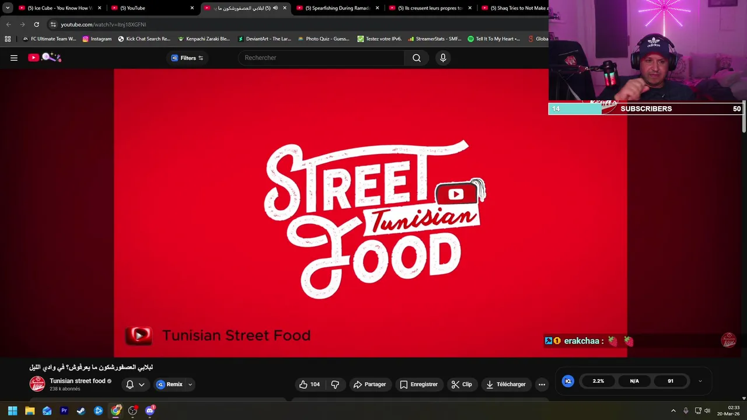
Task: Click the youtube.com address bar
Action: click(298, 24)
